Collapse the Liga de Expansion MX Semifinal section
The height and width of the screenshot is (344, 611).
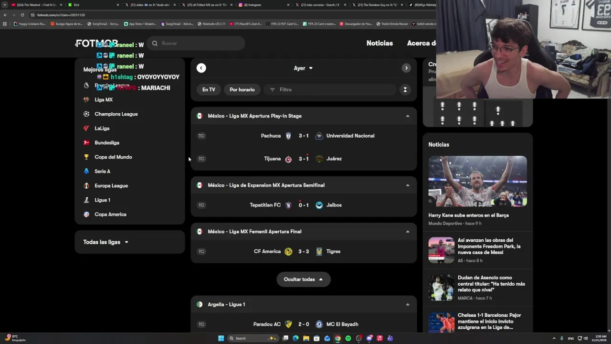tap(408, 185)
